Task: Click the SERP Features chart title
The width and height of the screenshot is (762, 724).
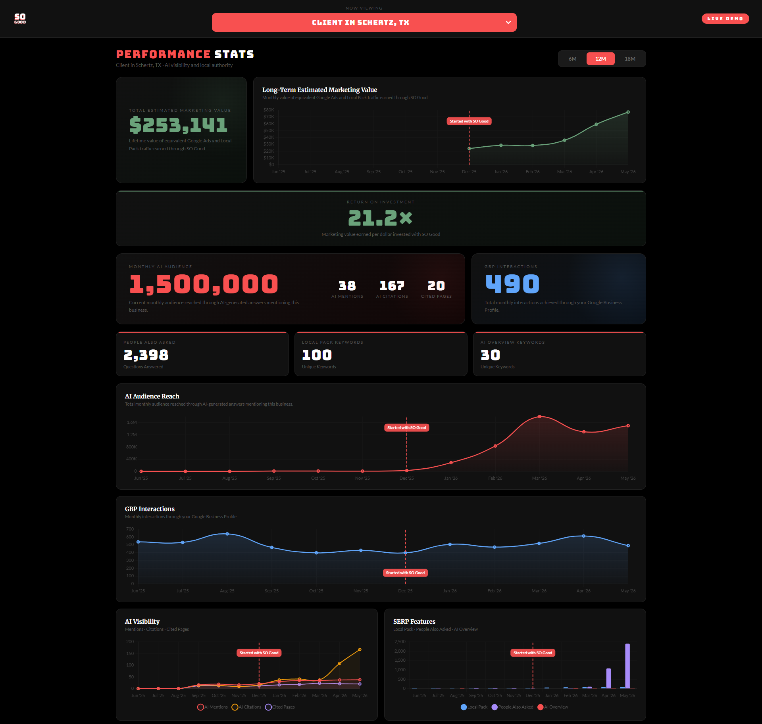Action: 414,622
